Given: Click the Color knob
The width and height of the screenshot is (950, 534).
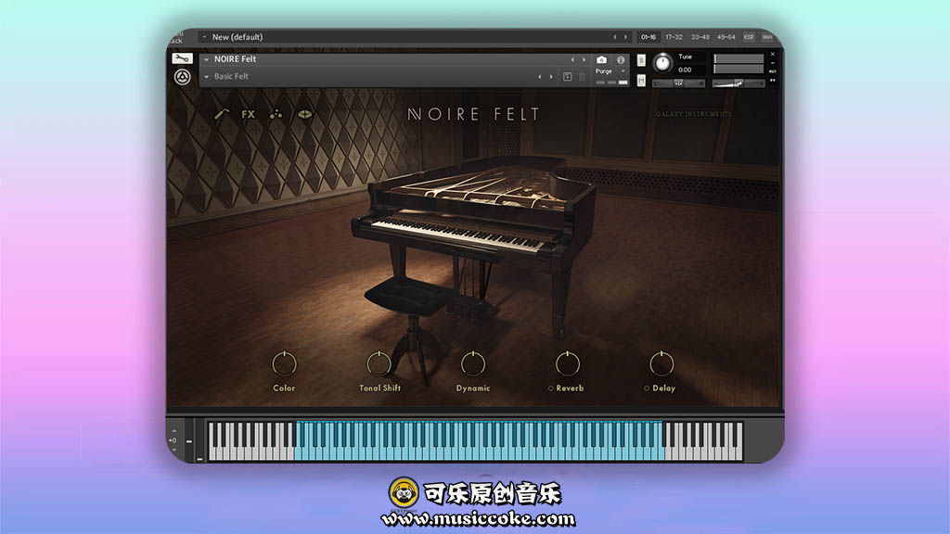Looking at the screenshot, I should pyautogui.click(x=284, y=363).
